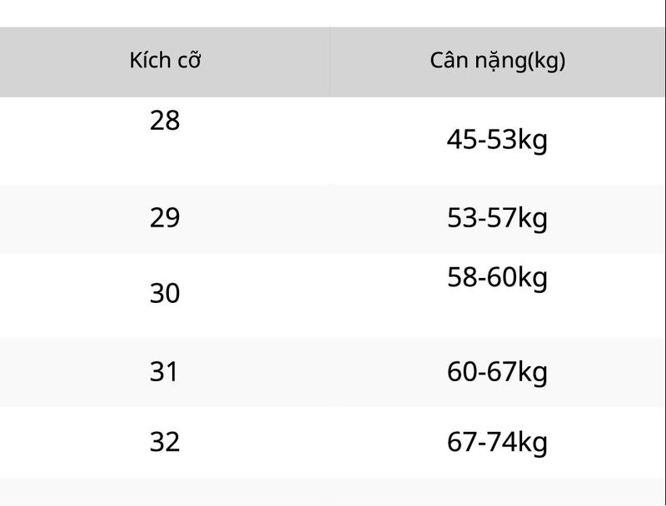The width and height of the screenshot is (666, 506).
Task: Click the header row divider between columns
Action: pos(330,62)
